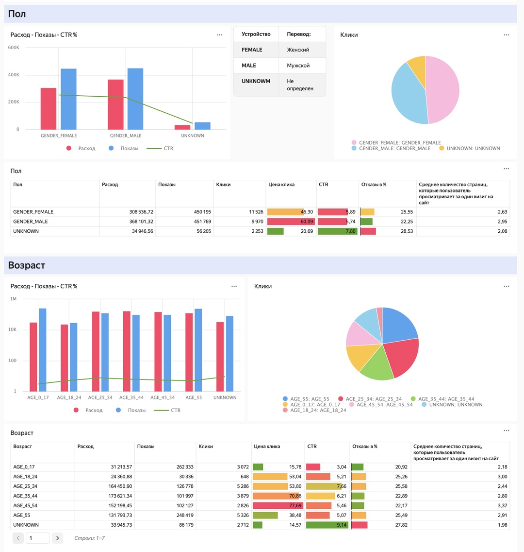This screenshot has width=524, height=552.
Task: Click the AGE_55 row in Возраст table
Action: tap(260, 515)
